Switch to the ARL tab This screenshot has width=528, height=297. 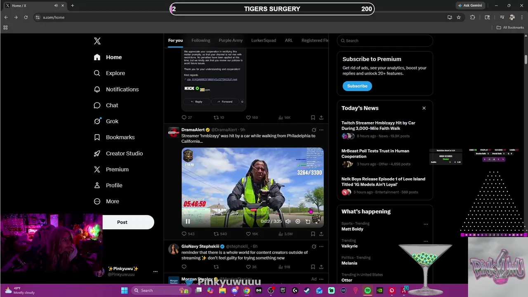click(289, 40)
